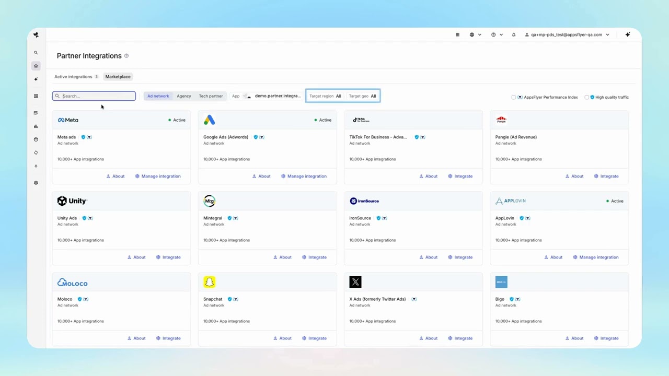Viewport: 669px width, 376px height.
Task: Check the High quality traffic checkbox
Action: (x=587, y=97)
